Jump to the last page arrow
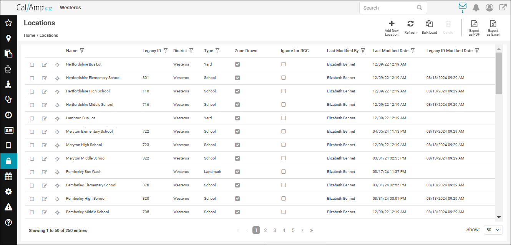This screenshot has height=245, width=511. [x=312, y=230]
